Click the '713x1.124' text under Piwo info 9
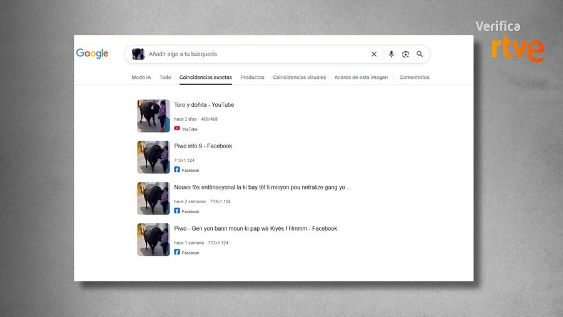This screenshot has height=317, width=563. coord(184,161)
